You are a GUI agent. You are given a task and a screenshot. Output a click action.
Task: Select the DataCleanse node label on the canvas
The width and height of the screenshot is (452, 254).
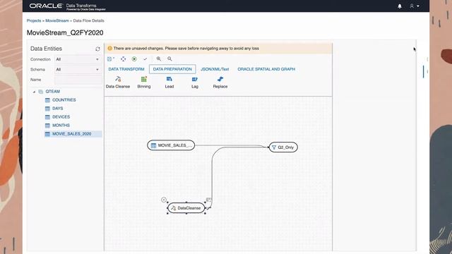pos(189,208)
